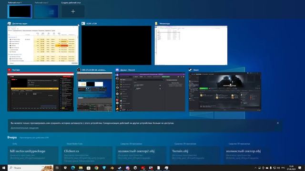Open Microsoft Edge from the taskbar

[73, 168]
